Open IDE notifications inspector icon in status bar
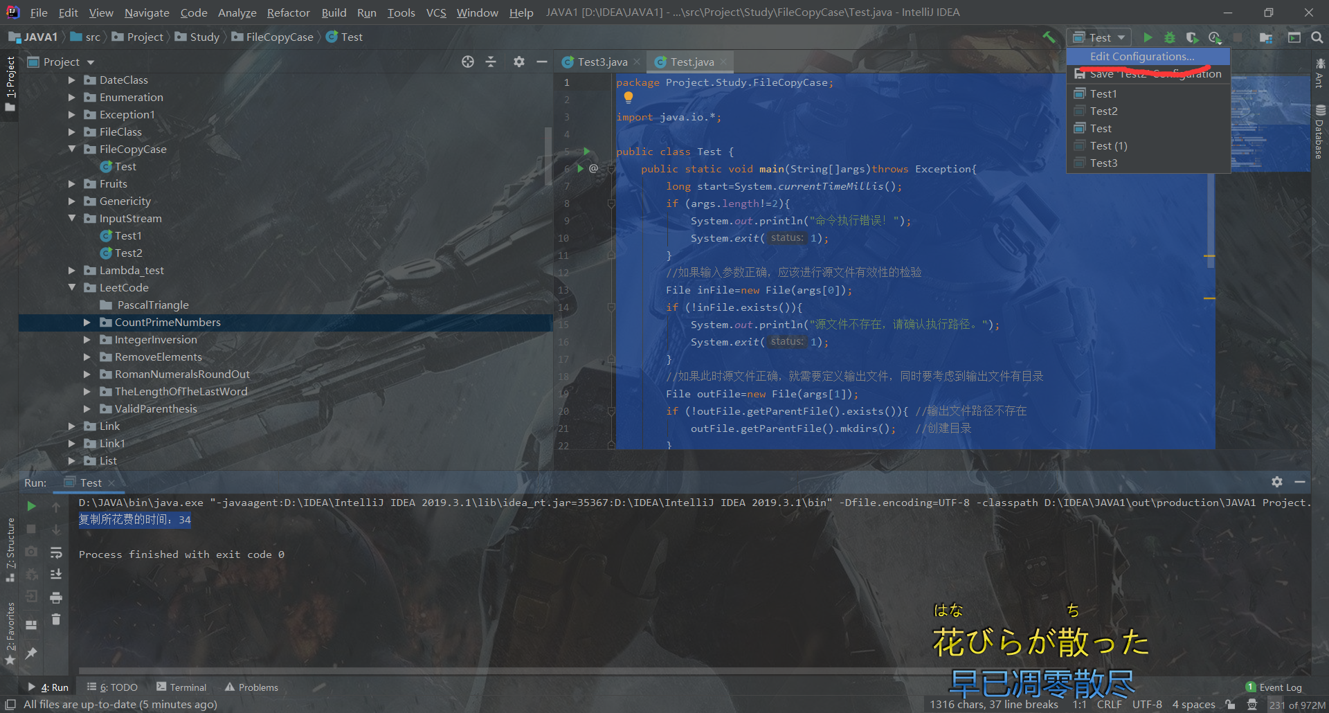The image size is (1329, 713). (x=1252, y=705)
